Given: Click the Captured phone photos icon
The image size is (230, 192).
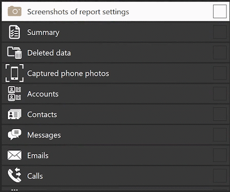Looking at the screenshot, I should click(15, 73).
